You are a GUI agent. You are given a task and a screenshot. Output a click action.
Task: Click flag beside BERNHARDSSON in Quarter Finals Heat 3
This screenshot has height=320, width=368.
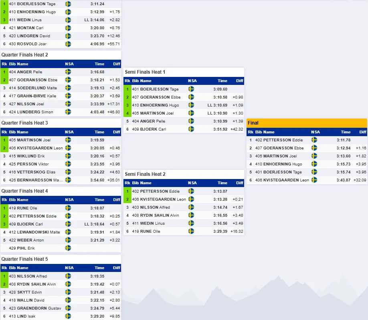pyautogui.click(x=68, y=180)
